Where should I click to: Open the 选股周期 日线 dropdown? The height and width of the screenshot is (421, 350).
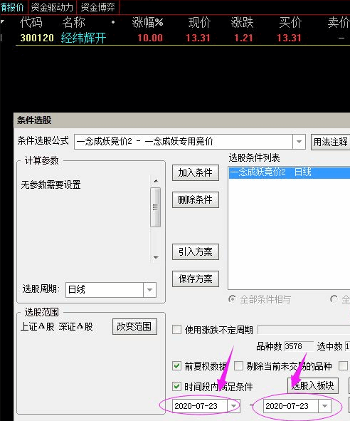pyautogui.click(x=149, y=290)
